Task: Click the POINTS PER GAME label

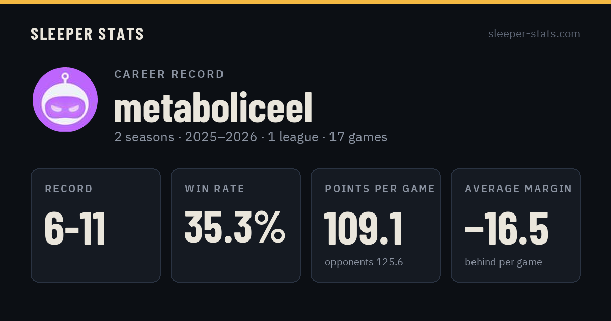Action: (380, 189)
